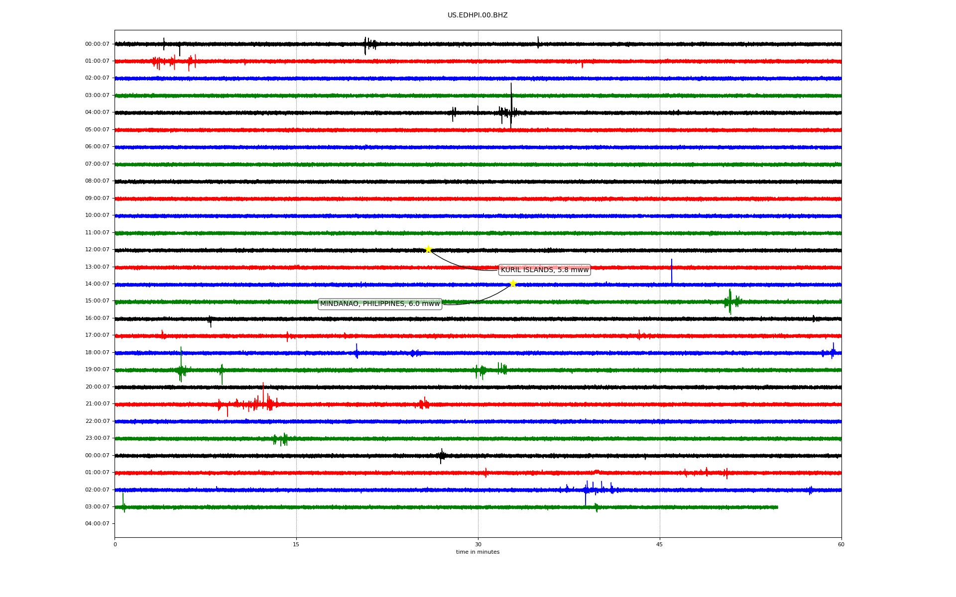Viewport: 956px width, 597px height.
Task: Click the 45 minute x-axis tick label
Action: pyautogui.click(x=660, y=544)
